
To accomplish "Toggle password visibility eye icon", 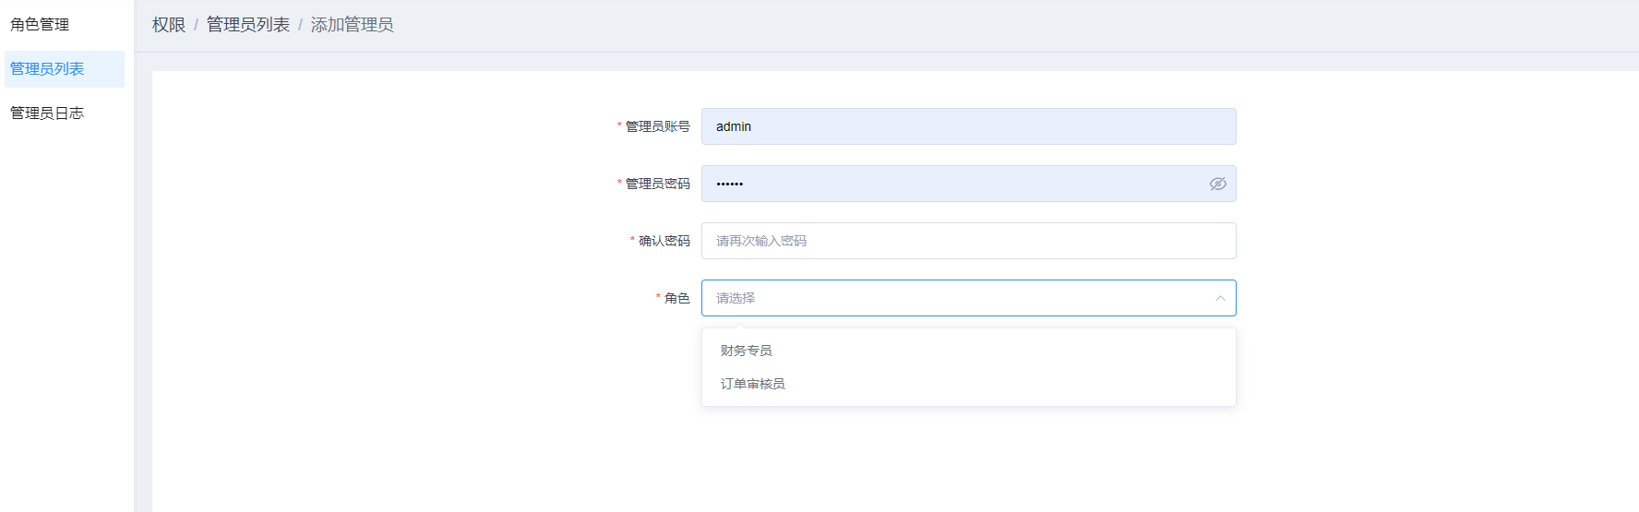I will (x=1217, y=184).
